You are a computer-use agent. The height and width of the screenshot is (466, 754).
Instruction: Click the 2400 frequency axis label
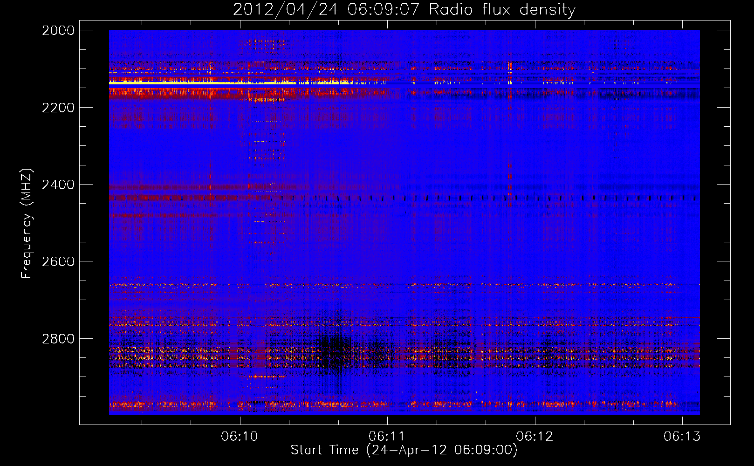click(58, 185)
